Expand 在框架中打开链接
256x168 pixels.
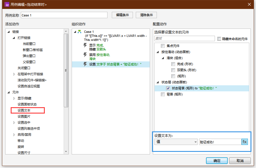(14, 74)
